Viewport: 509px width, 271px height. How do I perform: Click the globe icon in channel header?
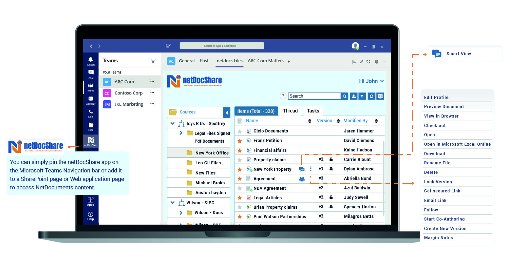[376, 62]
